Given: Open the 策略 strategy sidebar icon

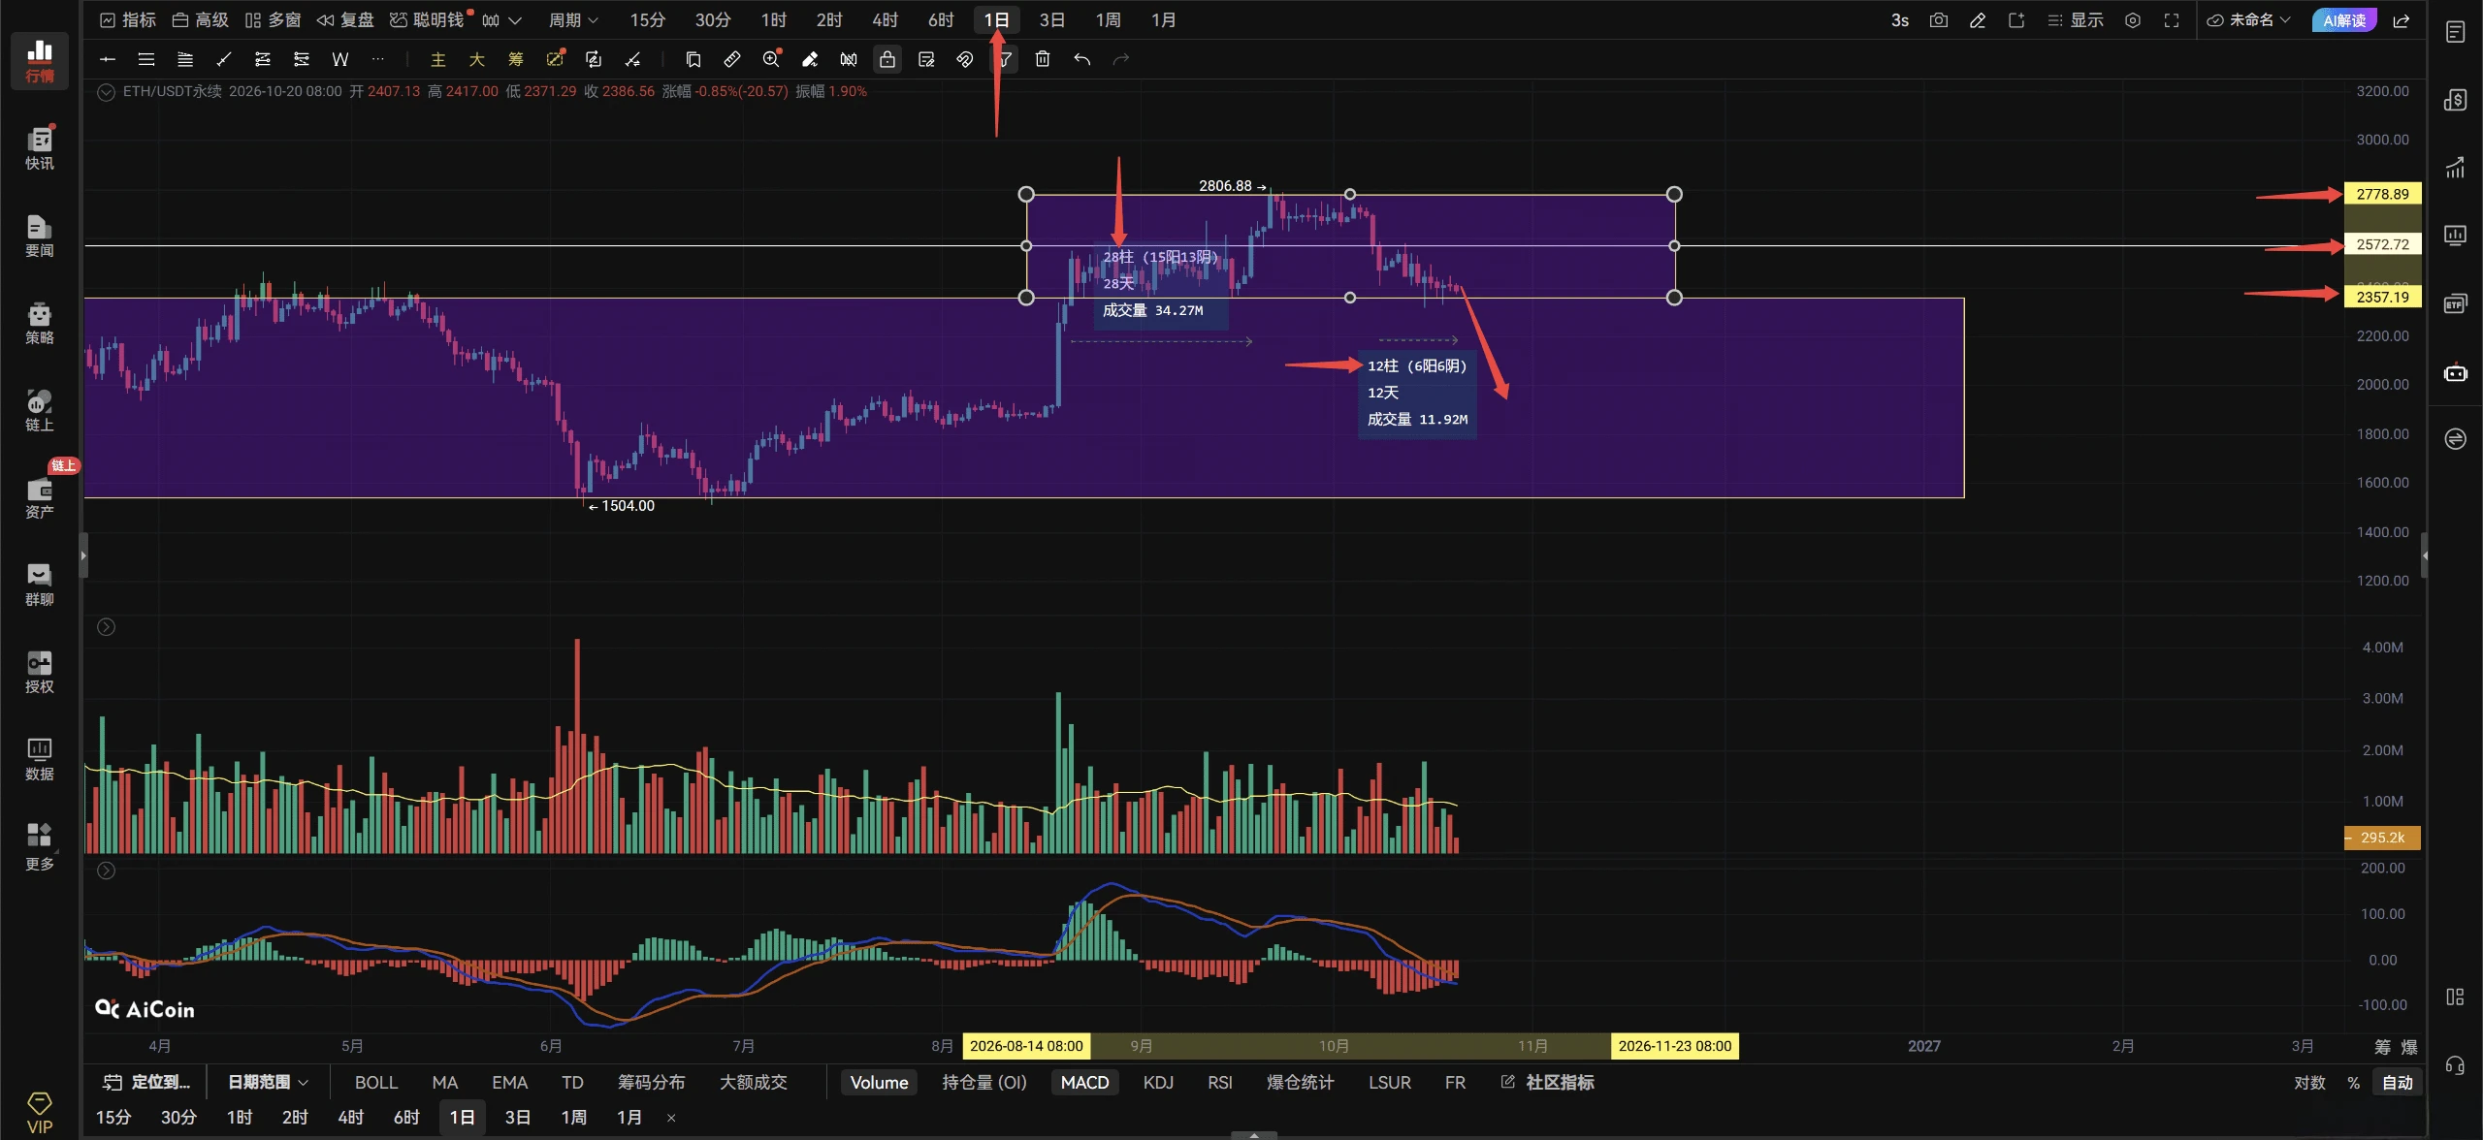Looking at the screenshot, I should pyautogui.click(x=40, y=323).
